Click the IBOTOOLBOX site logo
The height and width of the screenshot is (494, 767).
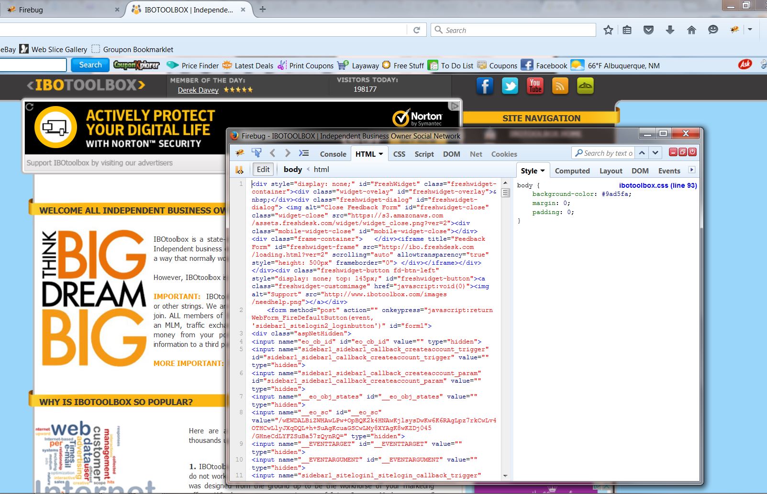click(86, 85)
